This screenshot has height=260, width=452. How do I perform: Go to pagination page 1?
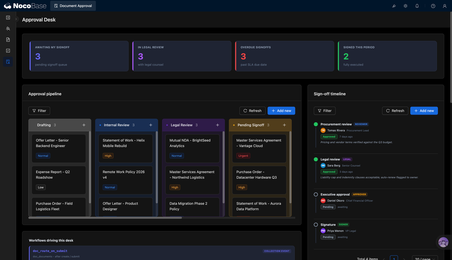click(394, 259)
